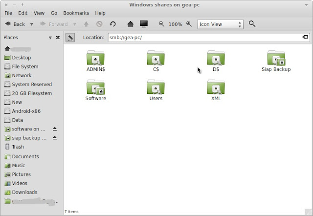The height and width of the screenshot is (216, 313).
Task: Click the window resize grip corner
Action: point(309,212)
